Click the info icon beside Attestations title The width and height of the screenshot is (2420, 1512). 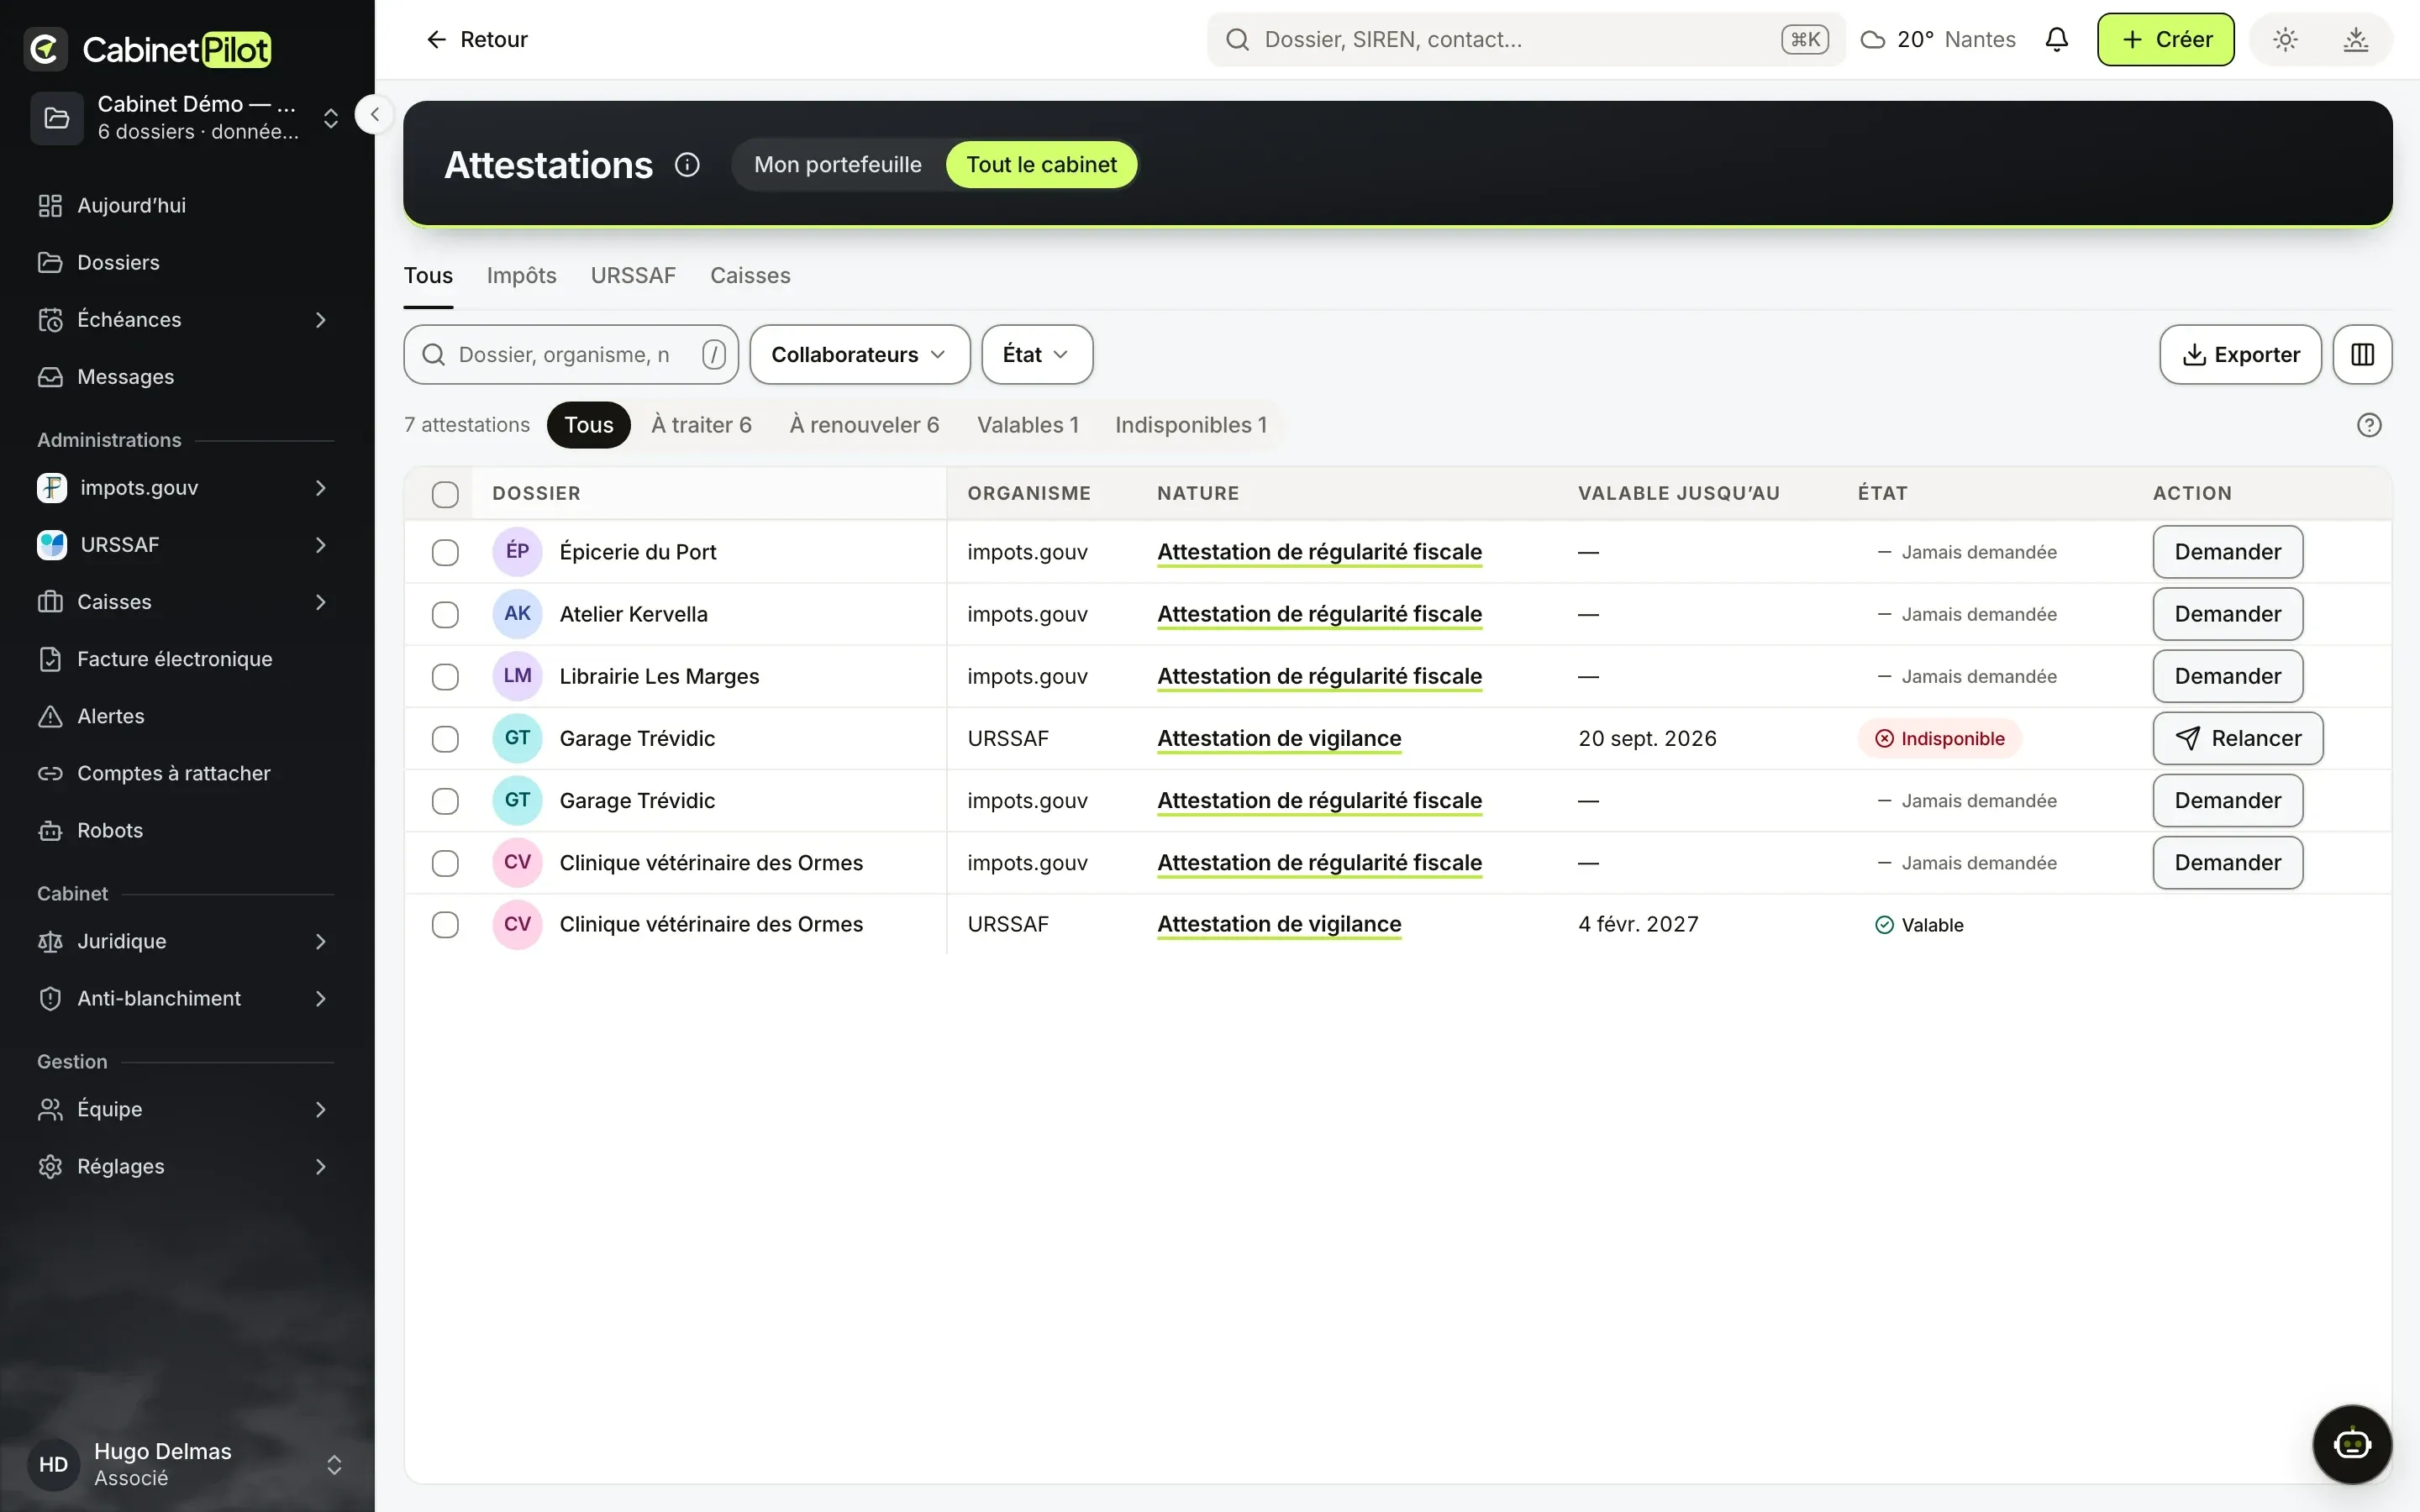coord(687,164)
